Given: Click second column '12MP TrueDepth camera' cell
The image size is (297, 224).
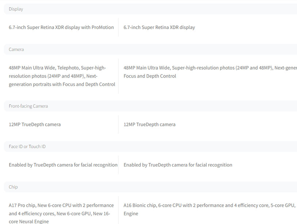Looking at the screenshot, I should click(150, 124).
